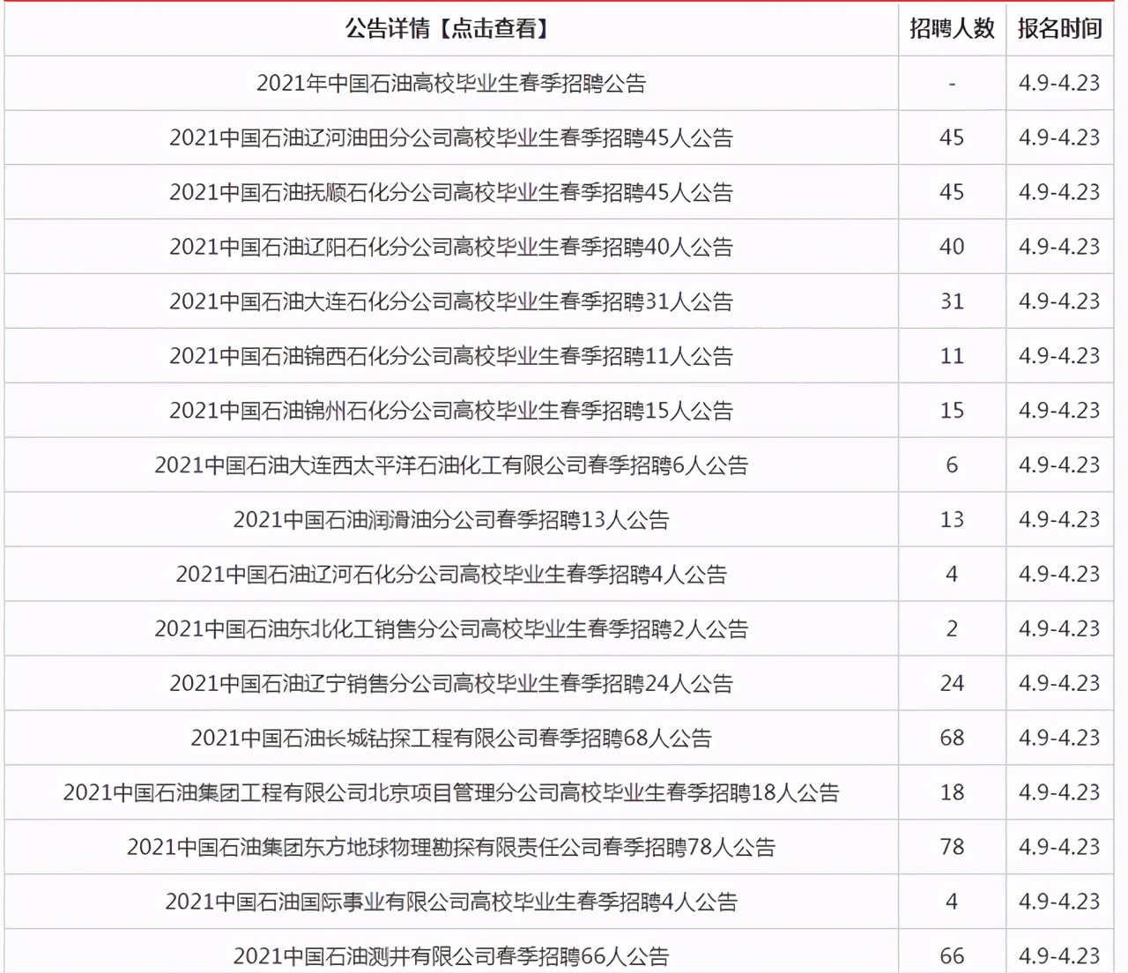
Task: Click the 招聘人数 column header
Action: pos(952,29)
